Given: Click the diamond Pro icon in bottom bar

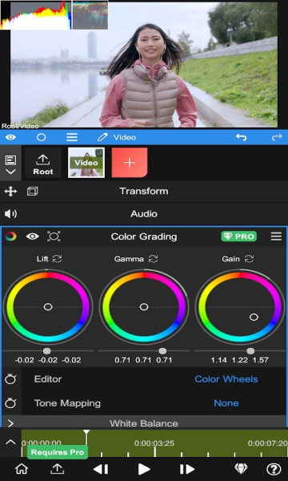Looking at the screenshot, I should (x=241, y=469).
